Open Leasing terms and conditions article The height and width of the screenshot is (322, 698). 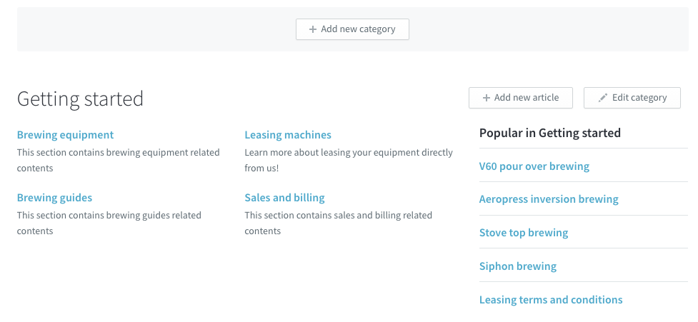tap(551, 300)
